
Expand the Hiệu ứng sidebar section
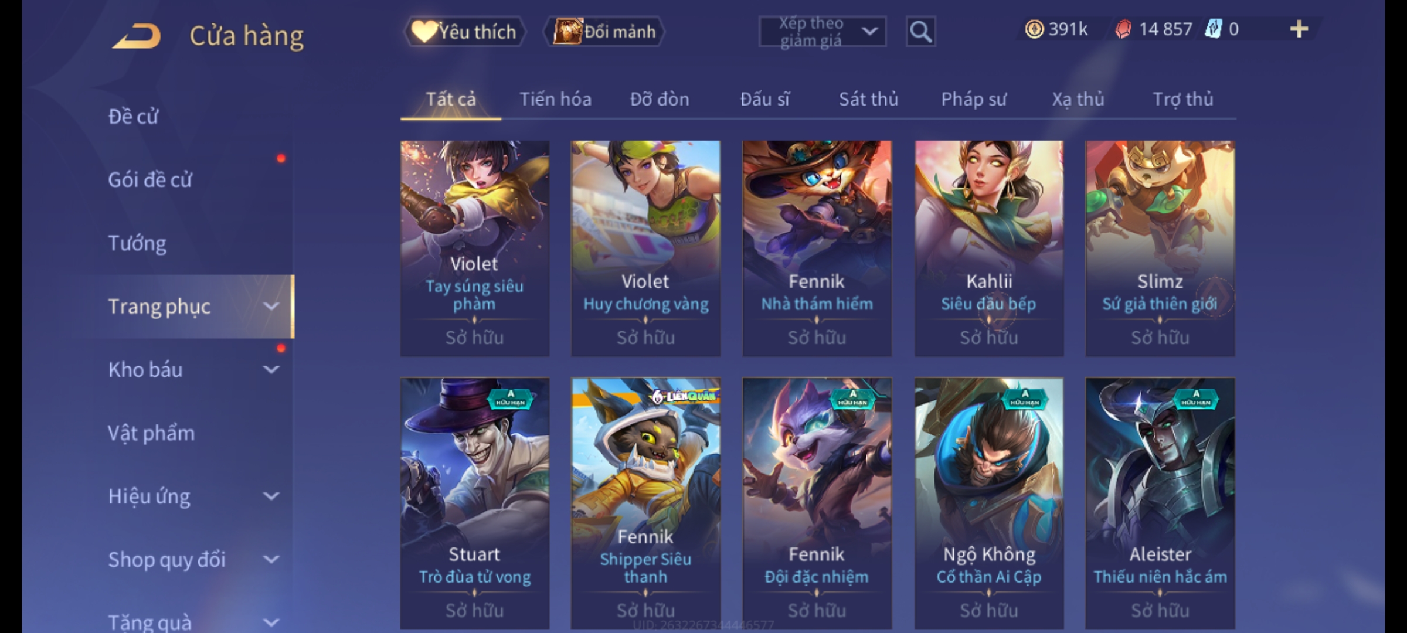(193, 496)
